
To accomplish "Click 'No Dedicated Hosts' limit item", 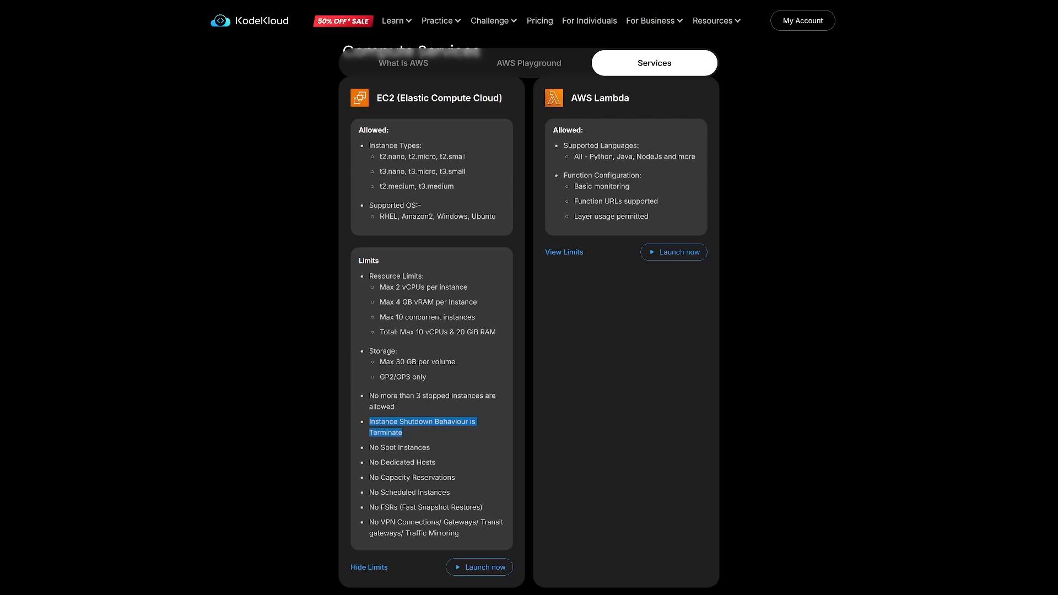I will (x=402, y=463).
